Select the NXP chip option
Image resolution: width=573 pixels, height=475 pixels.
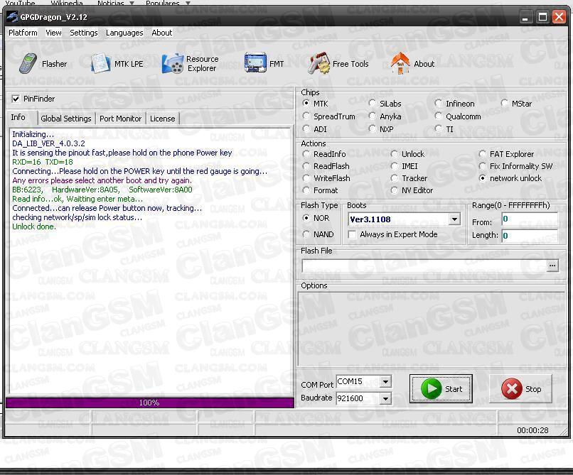tap(372, 129)
